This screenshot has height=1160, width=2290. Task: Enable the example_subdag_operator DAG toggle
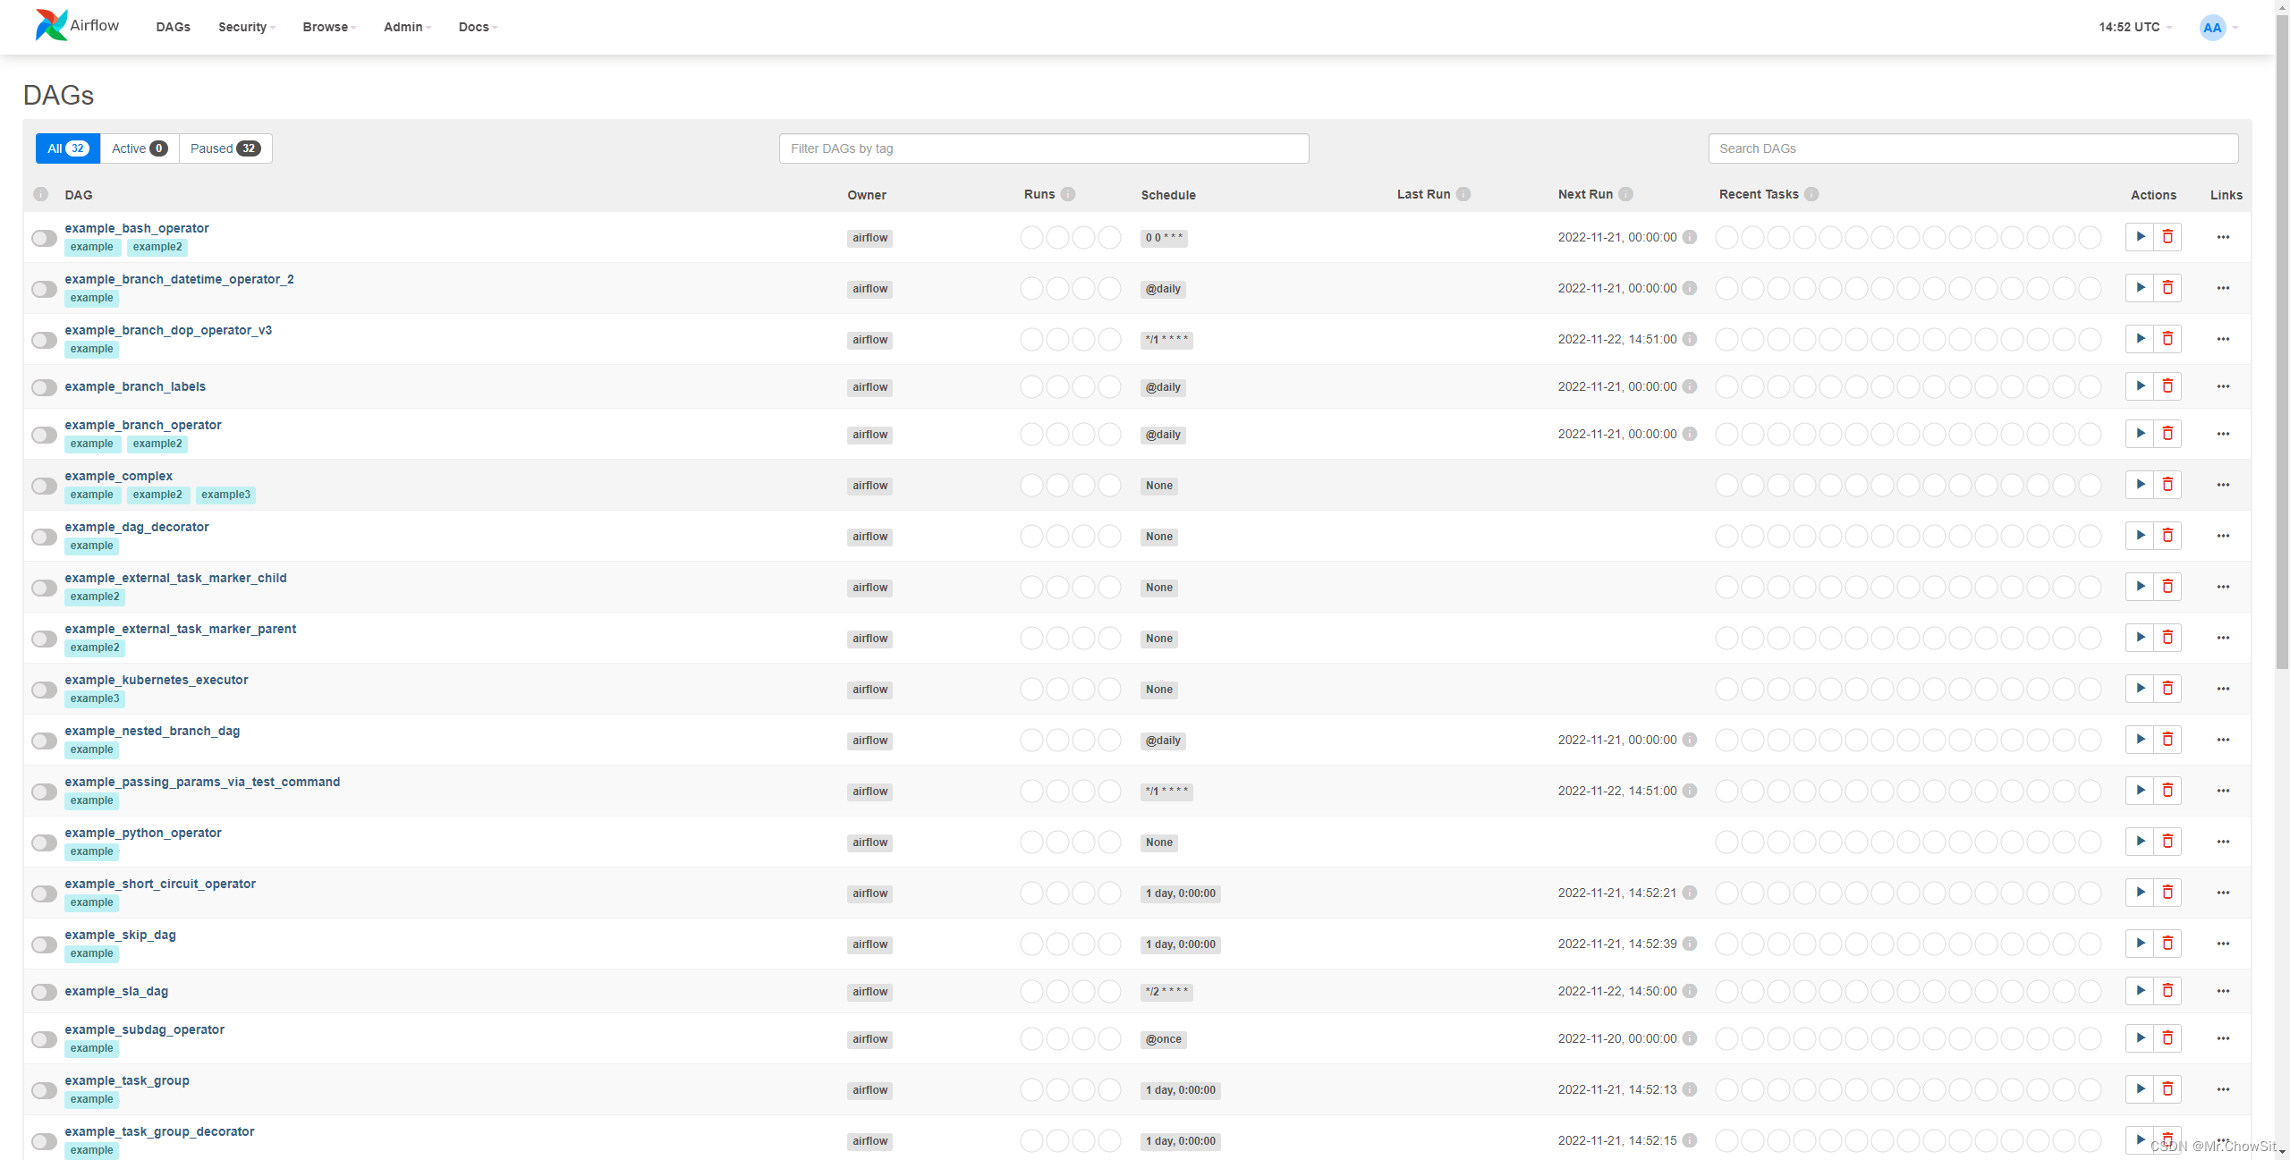pos(44,1039)
